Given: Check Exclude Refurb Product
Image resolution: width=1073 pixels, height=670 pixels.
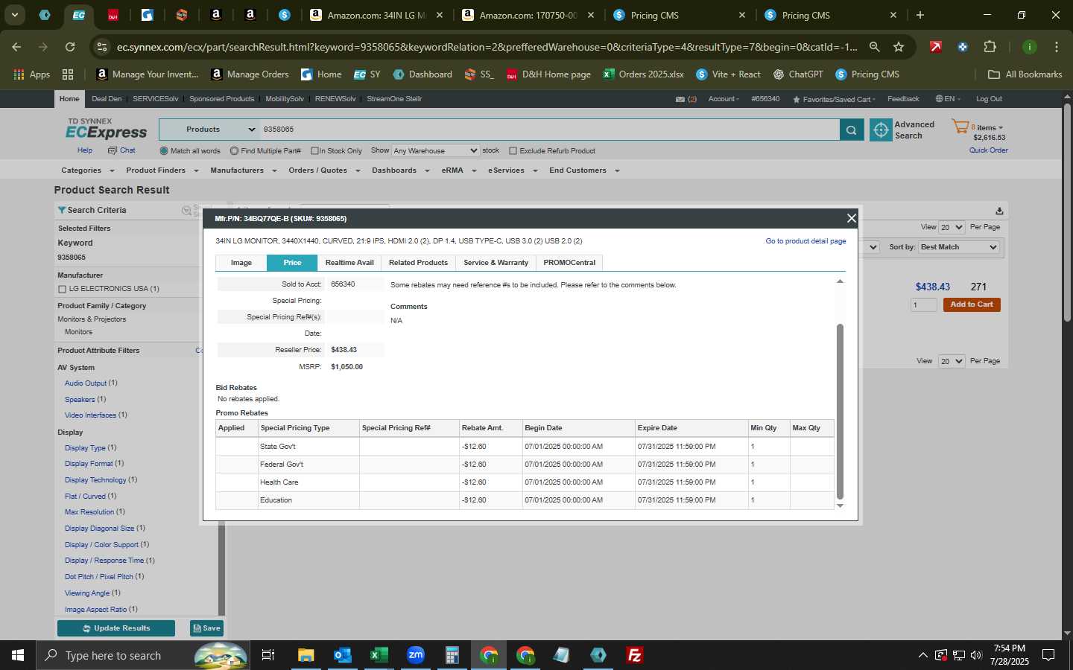Looking at the screenshot, I should click(513, 151).
